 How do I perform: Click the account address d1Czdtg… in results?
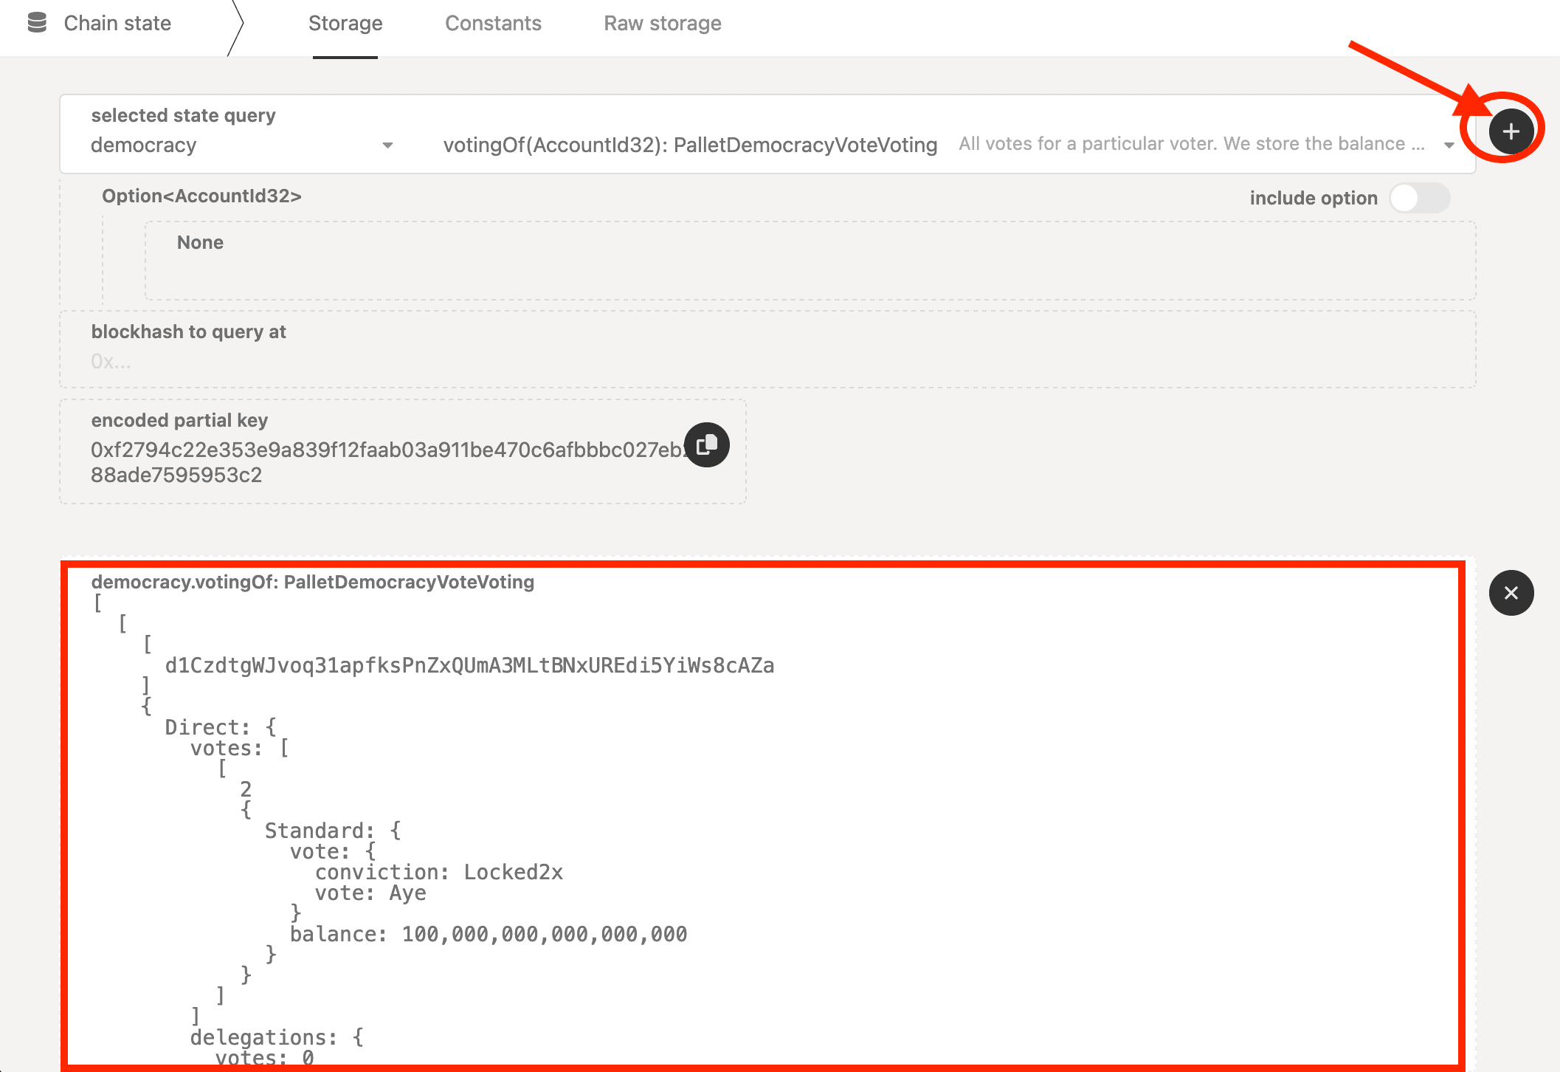[469, 665]
